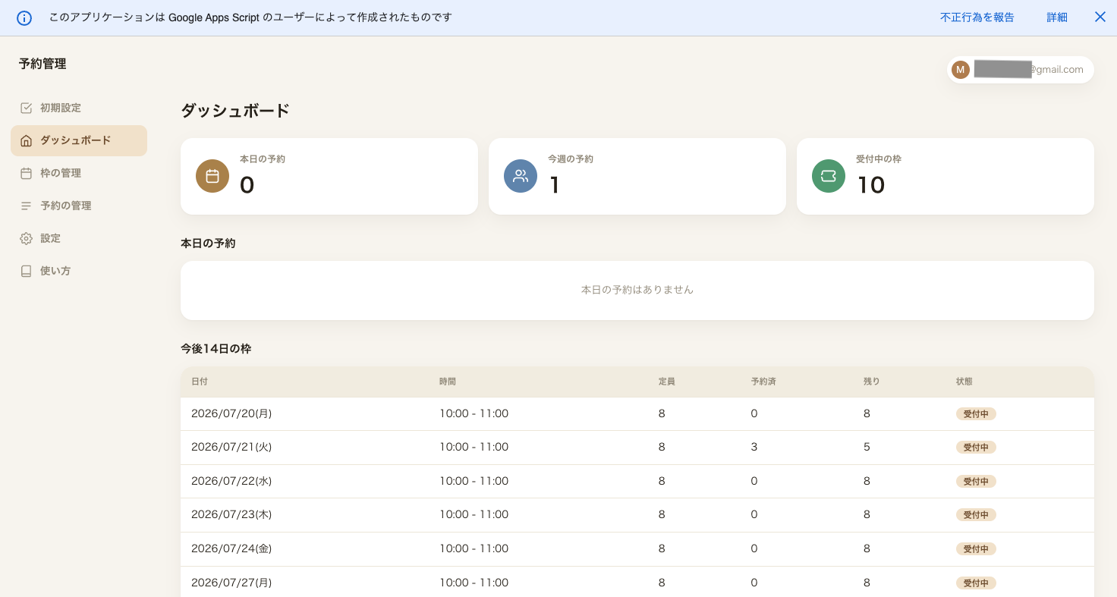Viewport: 1117px width, 597px height.
Task: Click the 今後14日の枠 heading
Action: tap(216, 349)
